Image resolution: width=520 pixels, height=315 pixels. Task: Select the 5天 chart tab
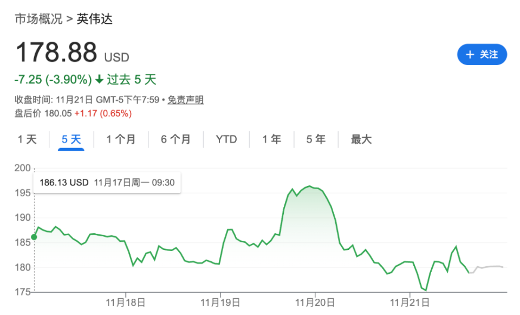(71, 139)
